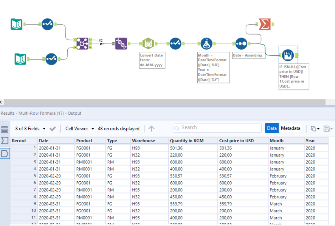Click the Product column header
Screen dimensions: 335x226
coord(90,140)
